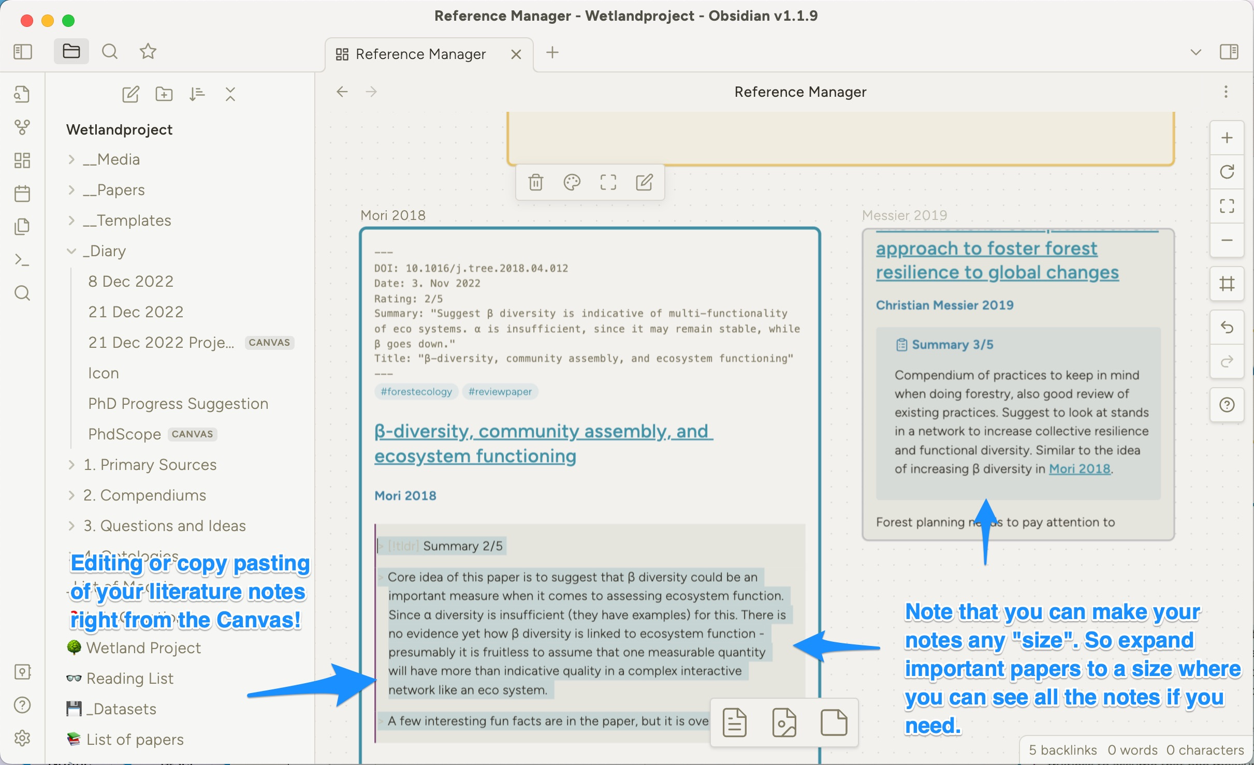Navigate forward with right arrow
Screen dimensions: 1254x765
coord(371,92)
